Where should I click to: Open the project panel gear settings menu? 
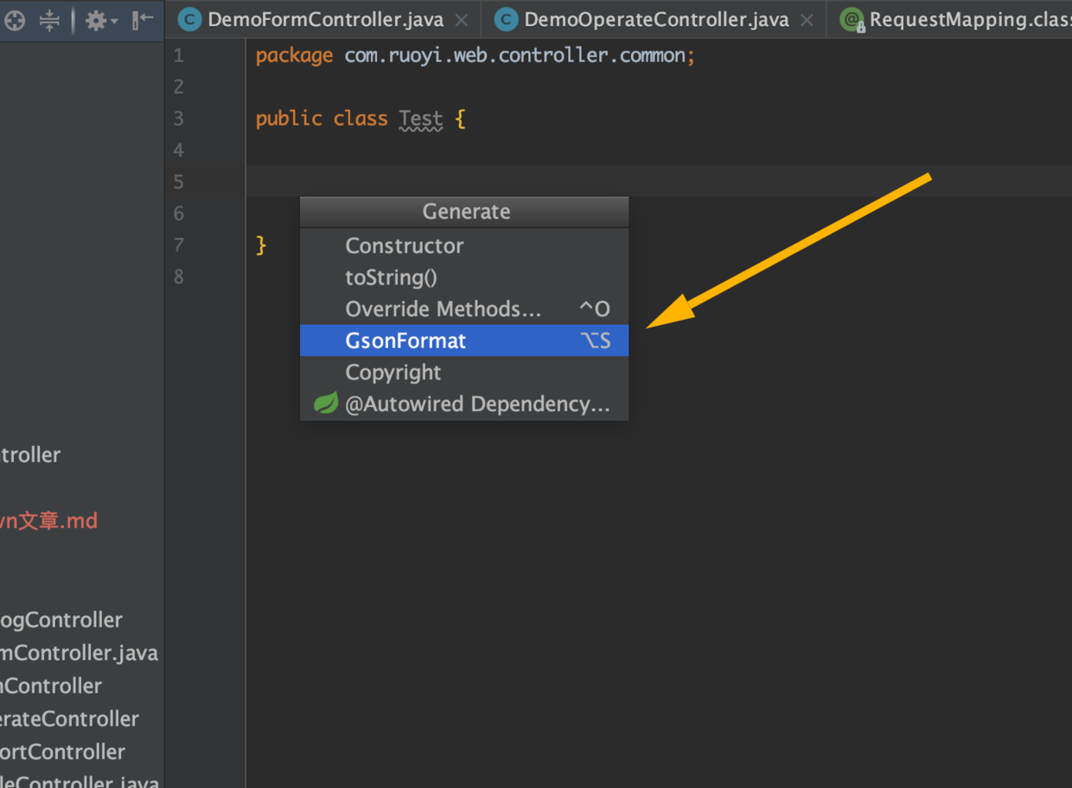pyautogui.click(x=99, y=21)
